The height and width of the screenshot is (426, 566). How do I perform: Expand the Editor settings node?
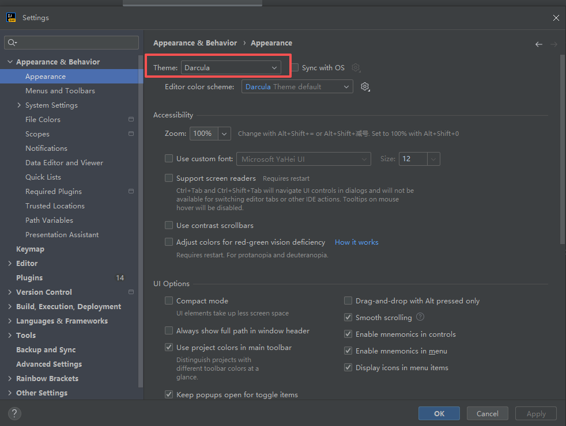10,264
